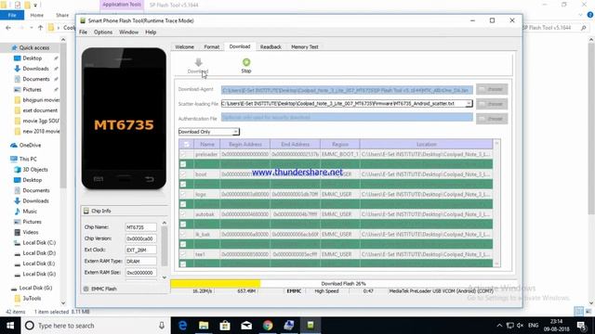
Task: Open 3D Objects folder in sidebar
Action: pos(35,170)
